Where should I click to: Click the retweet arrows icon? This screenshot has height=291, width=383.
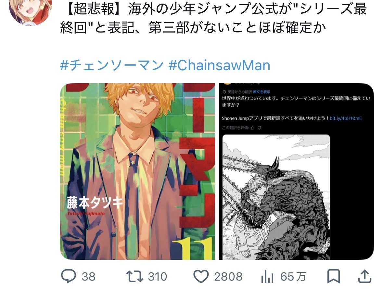(134, 276)
